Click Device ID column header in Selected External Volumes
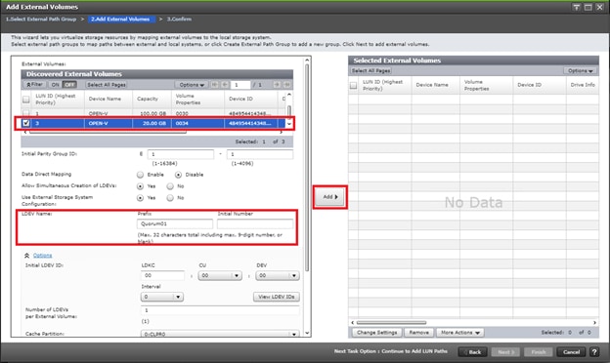Screen dimensions: 610x363 tap(540, 85)
